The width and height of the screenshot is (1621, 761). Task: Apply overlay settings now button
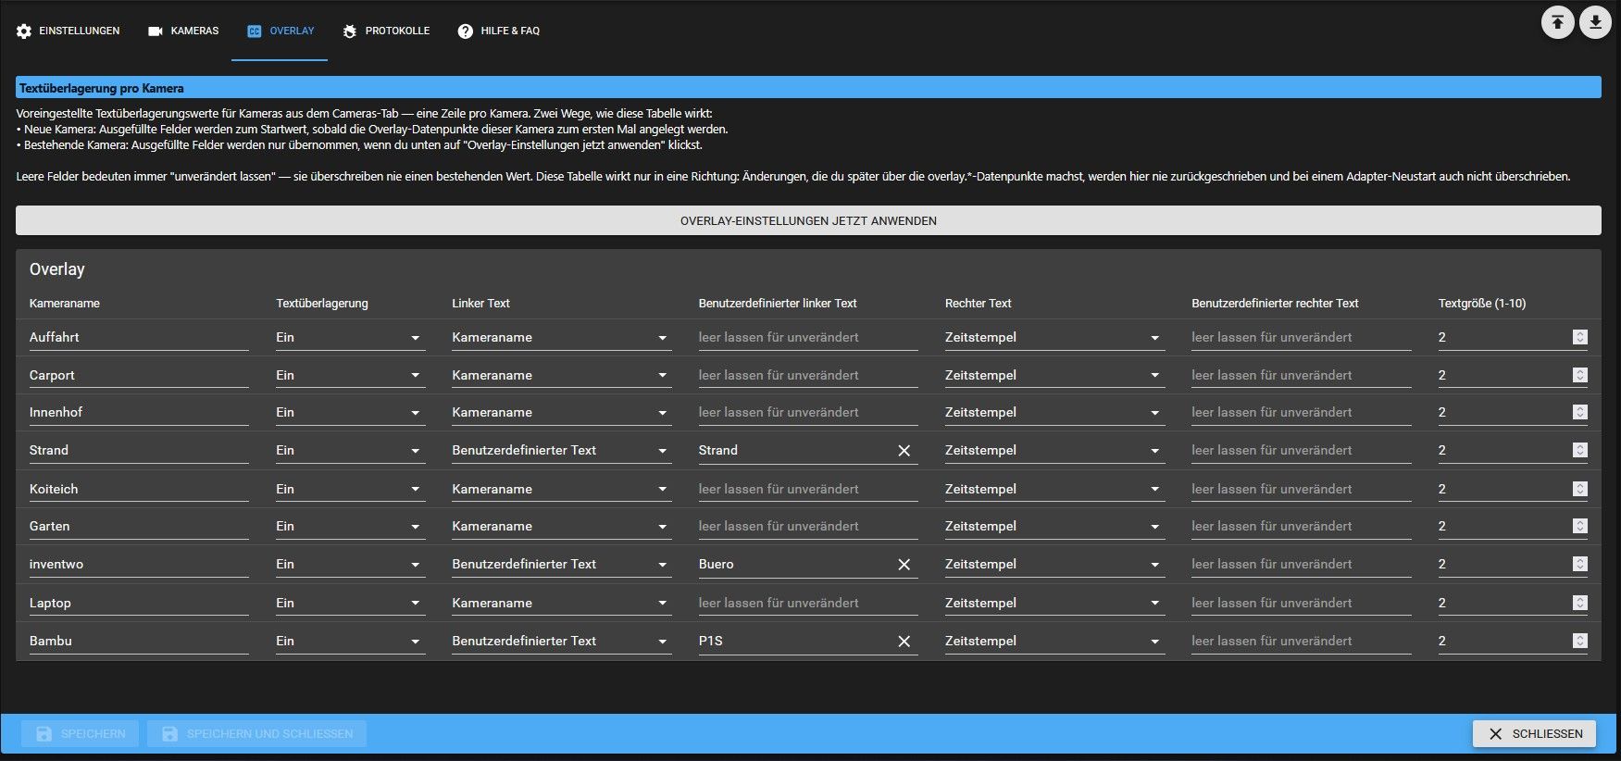click(808, 220)
